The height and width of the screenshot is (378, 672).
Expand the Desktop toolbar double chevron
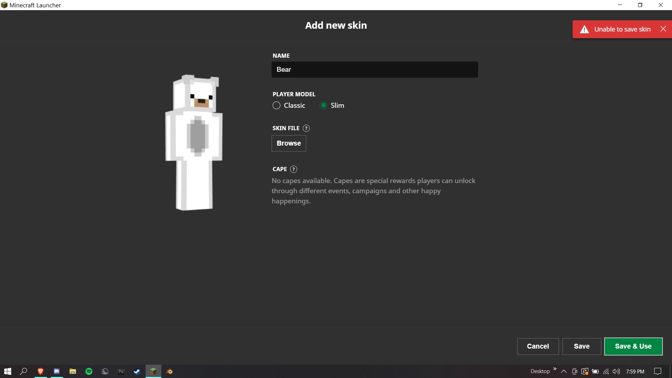(555, 369)
